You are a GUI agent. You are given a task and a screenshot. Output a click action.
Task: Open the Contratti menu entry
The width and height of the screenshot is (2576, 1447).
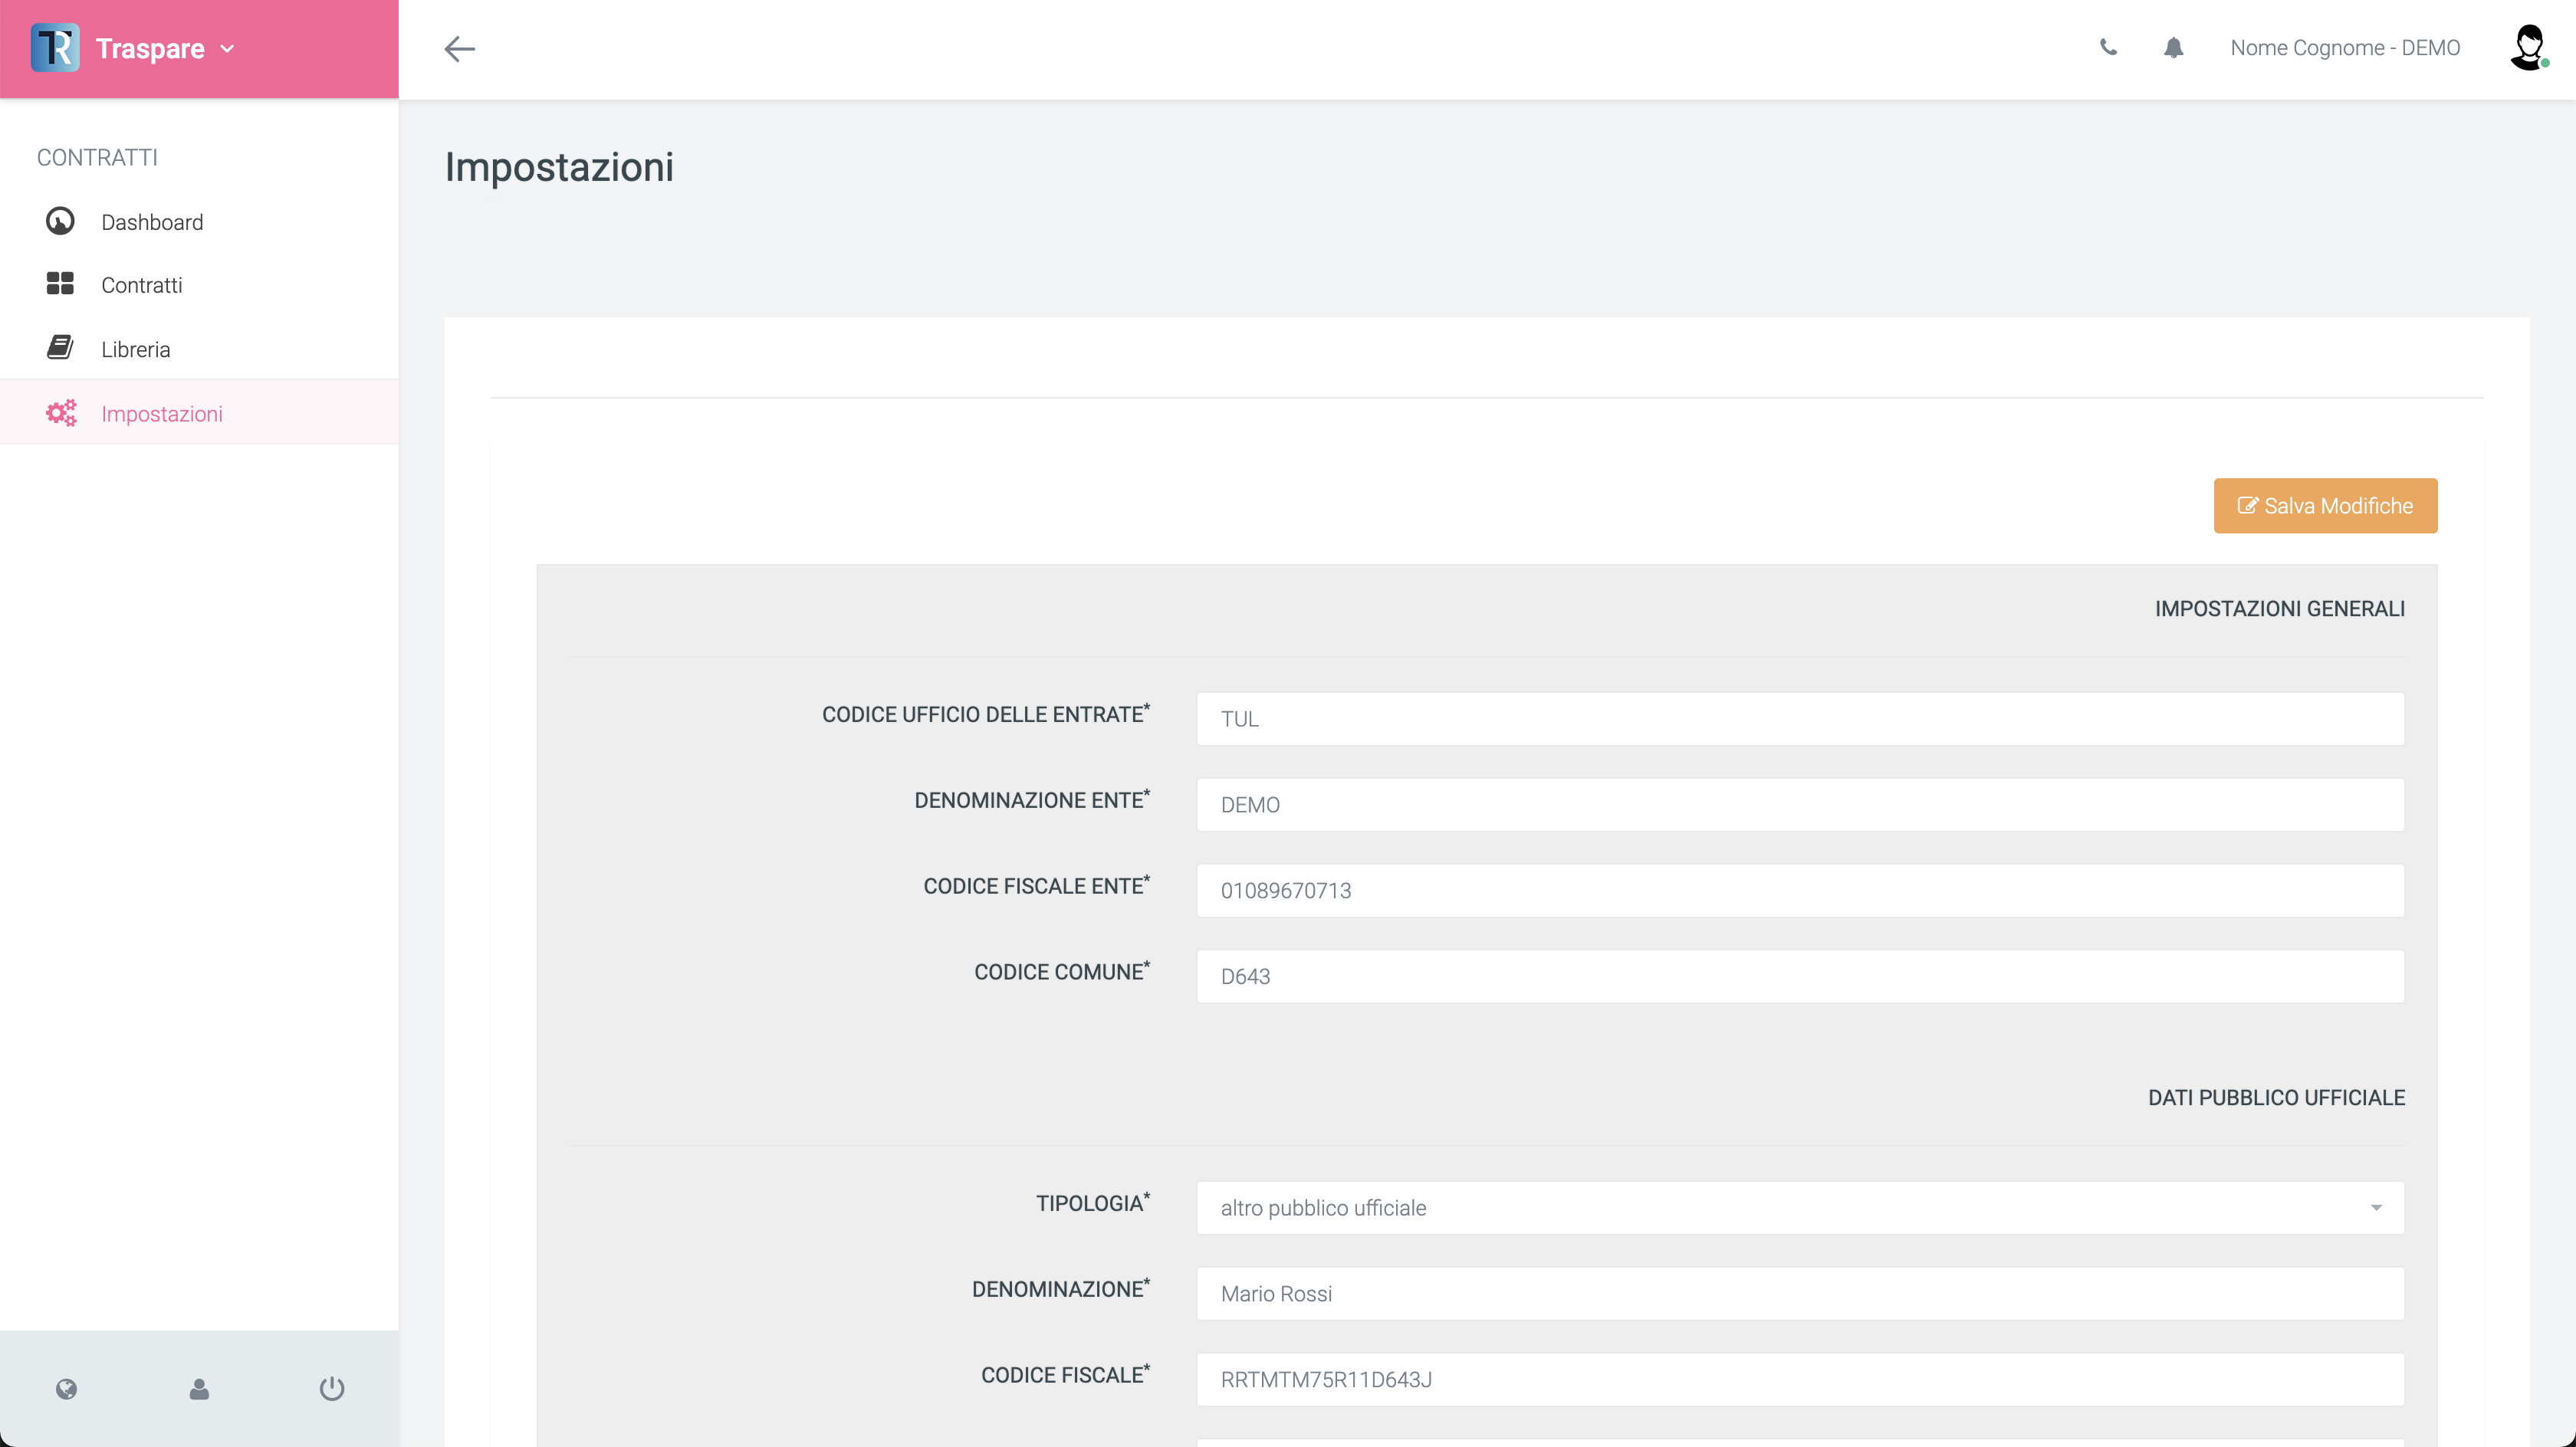(142, 285)
